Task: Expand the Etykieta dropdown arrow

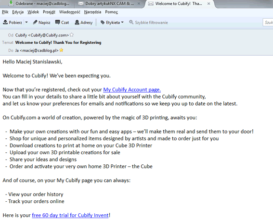Action: 122,22
